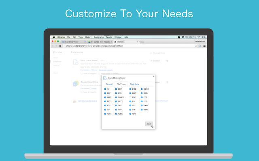This screenshot has height=161, width=259.
Task: Toggle the PAGES file type checkbox
Action: click(x=116, y=97)
